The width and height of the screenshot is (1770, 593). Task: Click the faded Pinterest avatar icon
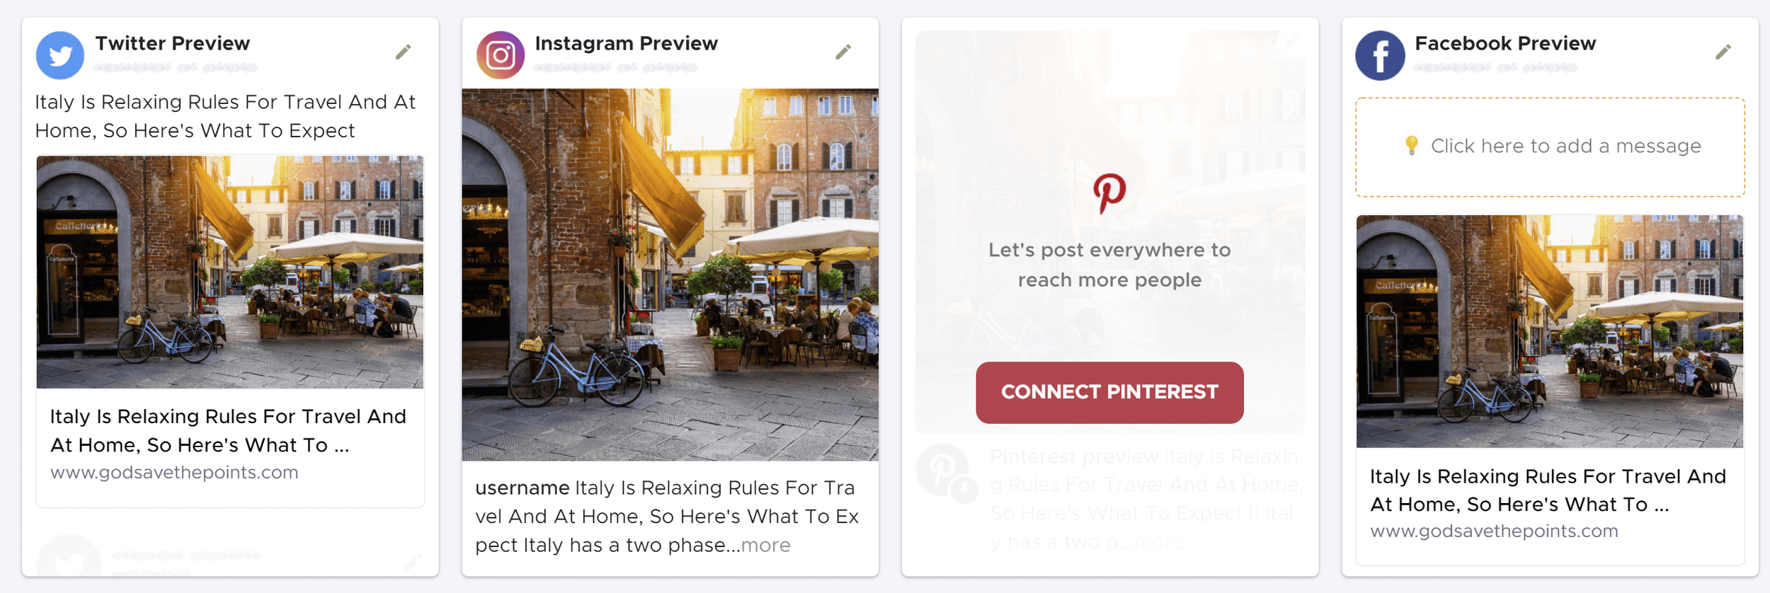coord(943,471)
